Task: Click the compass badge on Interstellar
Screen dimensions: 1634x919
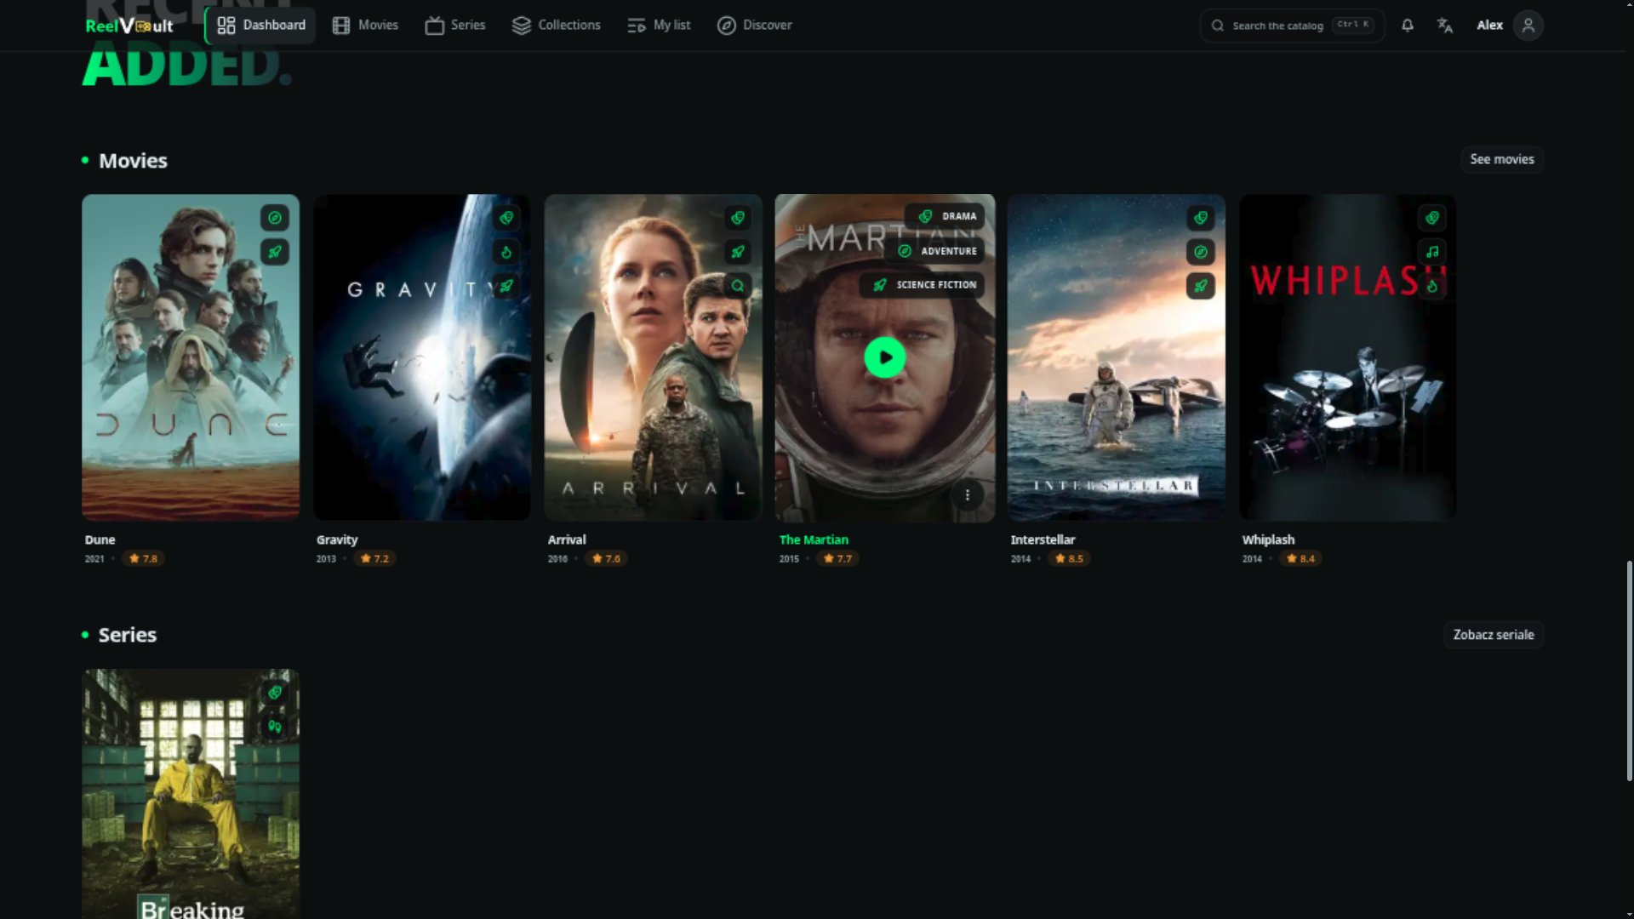Action: click(x=1201, y=252)
